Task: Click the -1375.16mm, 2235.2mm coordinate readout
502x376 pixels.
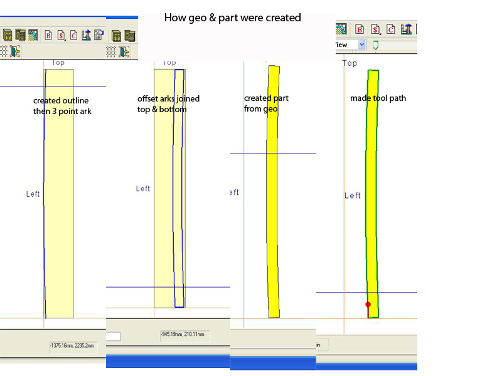Action: [x=73, y=346]
